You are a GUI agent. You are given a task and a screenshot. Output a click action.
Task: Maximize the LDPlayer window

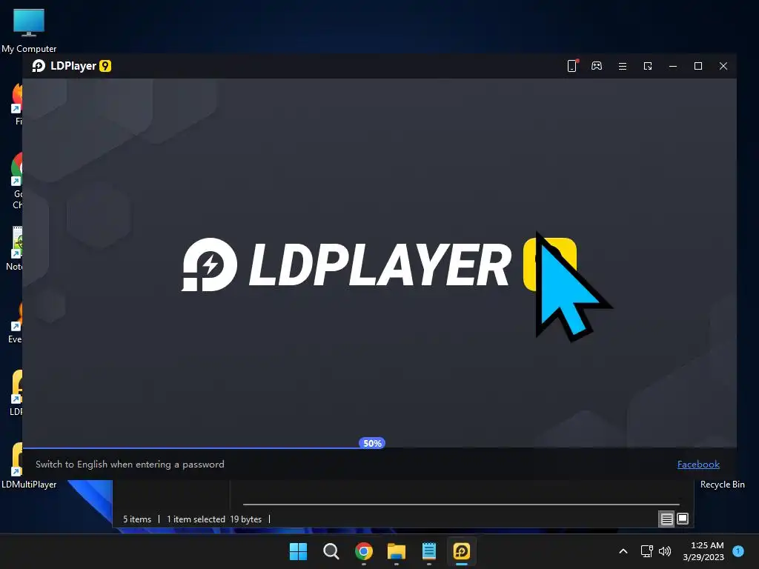698,66
